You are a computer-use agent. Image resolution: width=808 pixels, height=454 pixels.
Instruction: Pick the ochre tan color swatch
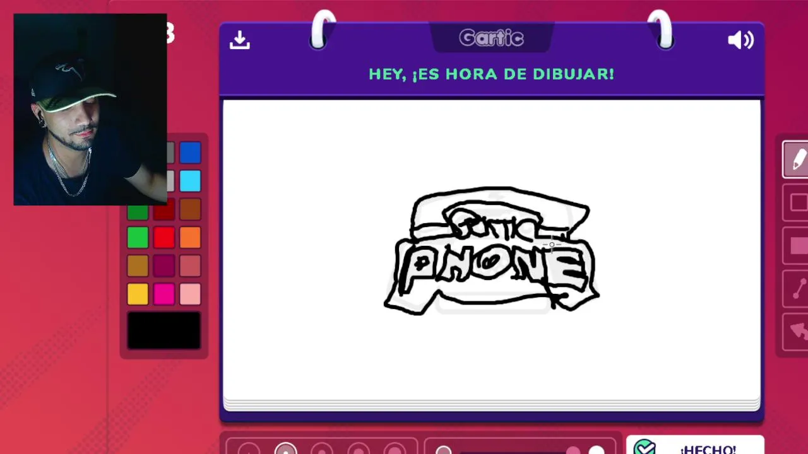point(138,266)
